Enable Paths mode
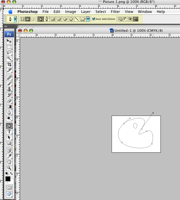Screen dimensions: 180x200 click(x=28, y=19)
